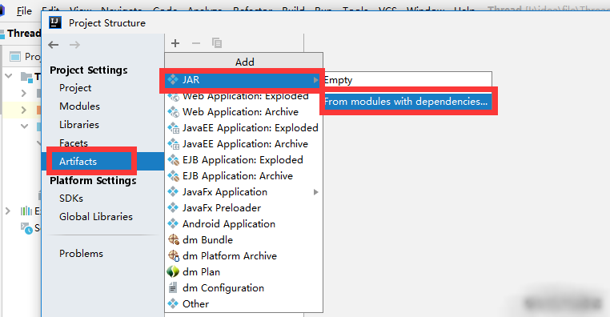Click the Android Application icon

[x=173, y=223]
